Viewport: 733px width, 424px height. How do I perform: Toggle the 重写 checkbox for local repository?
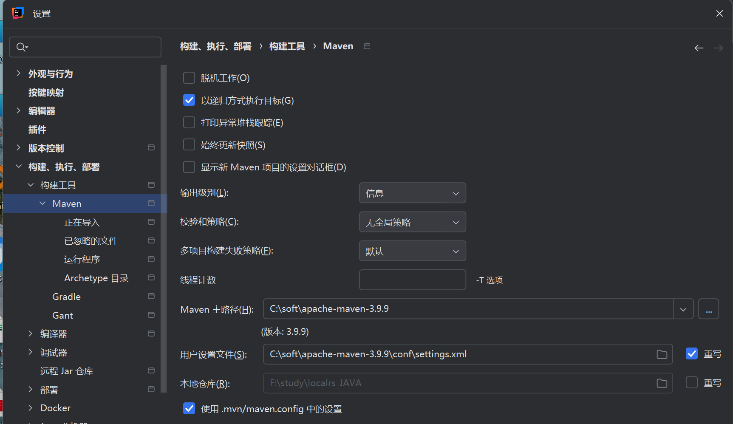691,383
